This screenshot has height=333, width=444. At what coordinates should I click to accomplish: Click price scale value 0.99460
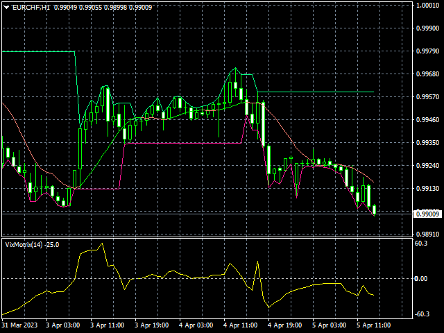coord(427,120)
